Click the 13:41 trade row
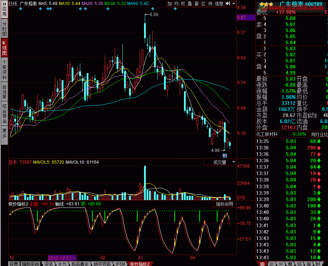The image size is (328, 266). (292, 225)
